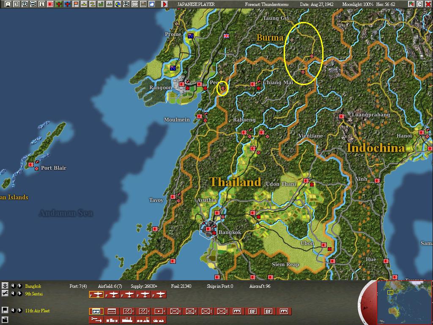Click the 'C' button at top right
This screenshot has height=325, width=433.
(x=419, y=4)
